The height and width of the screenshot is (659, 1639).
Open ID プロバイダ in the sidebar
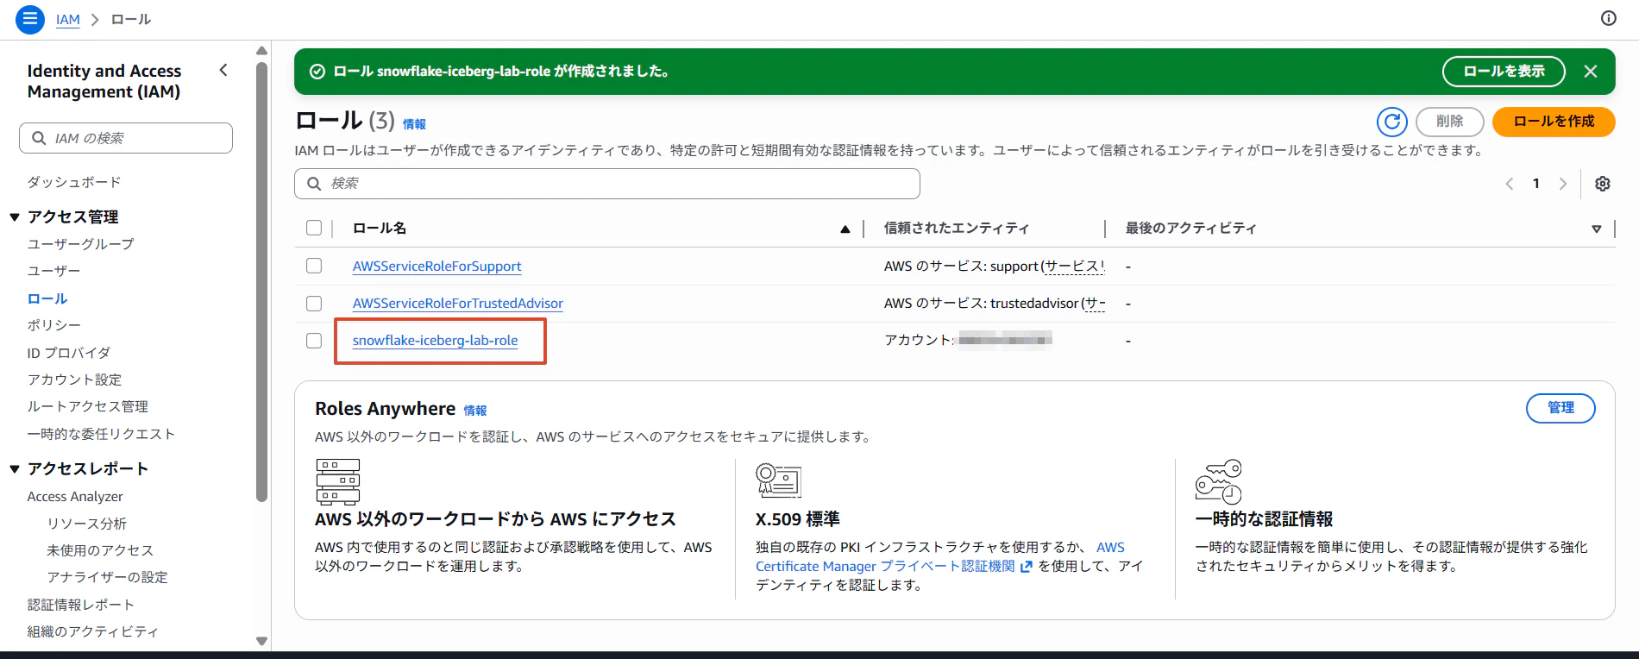(69, 353)
